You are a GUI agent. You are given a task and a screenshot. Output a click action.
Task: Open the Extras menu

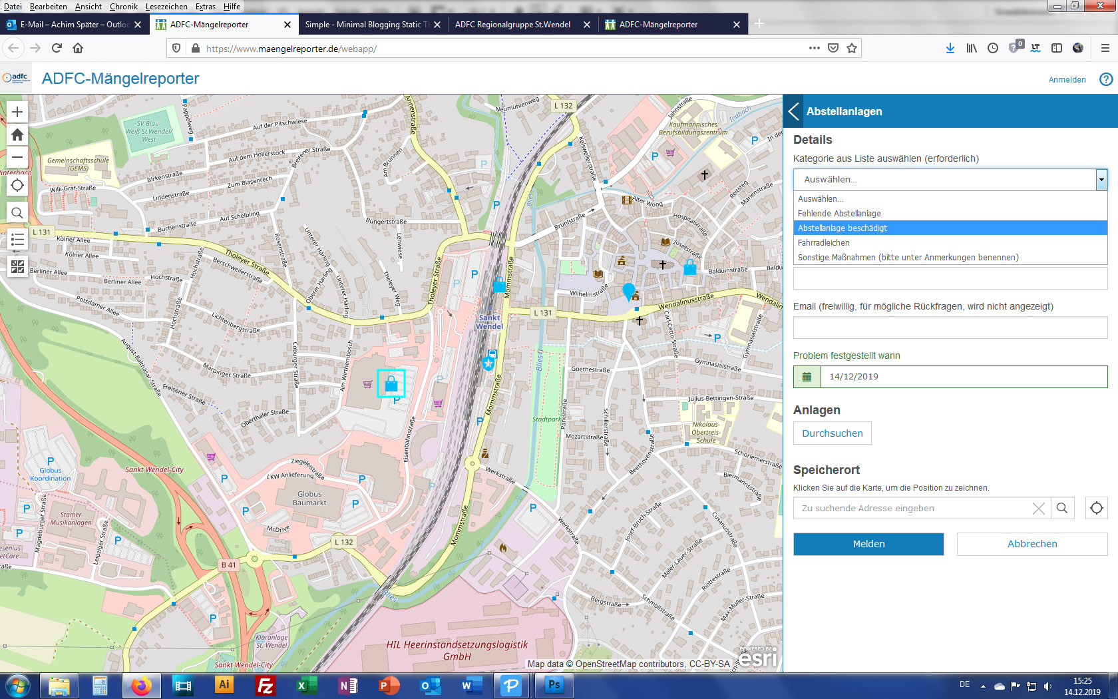(x=206, y=7)
